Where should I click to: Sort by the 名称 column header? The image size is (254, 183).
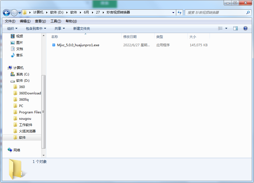(54, 37)
